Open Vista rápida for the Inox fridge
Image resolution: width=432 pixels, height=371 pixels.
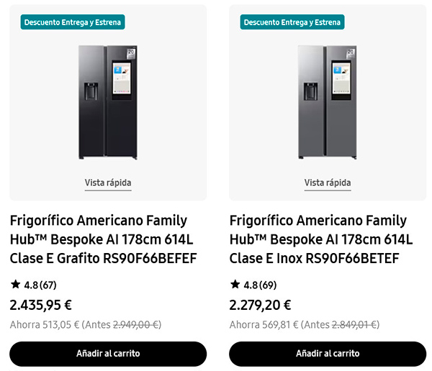[328, 183]
